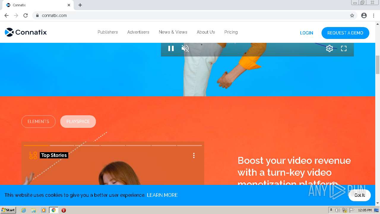Viewport: 380px width, 214px height.
Task: Open the Action Center flag icon
Action: [352, 210]
